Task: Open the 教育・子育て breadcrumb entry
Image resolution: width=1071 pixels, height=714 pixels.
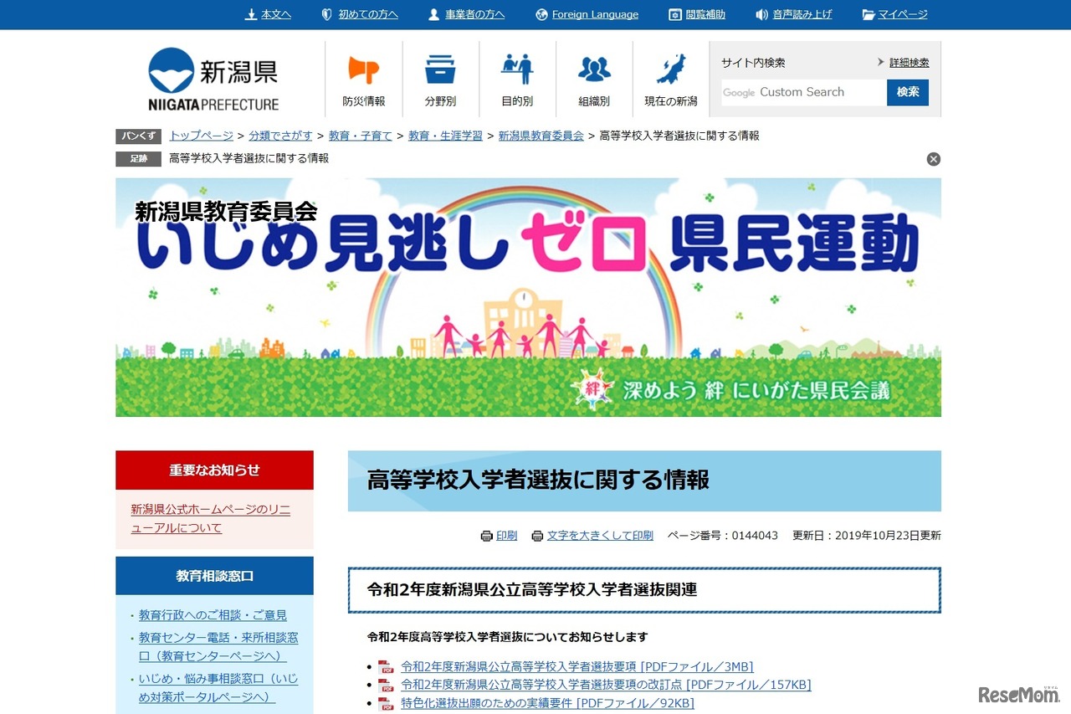Action: (361, 135)
